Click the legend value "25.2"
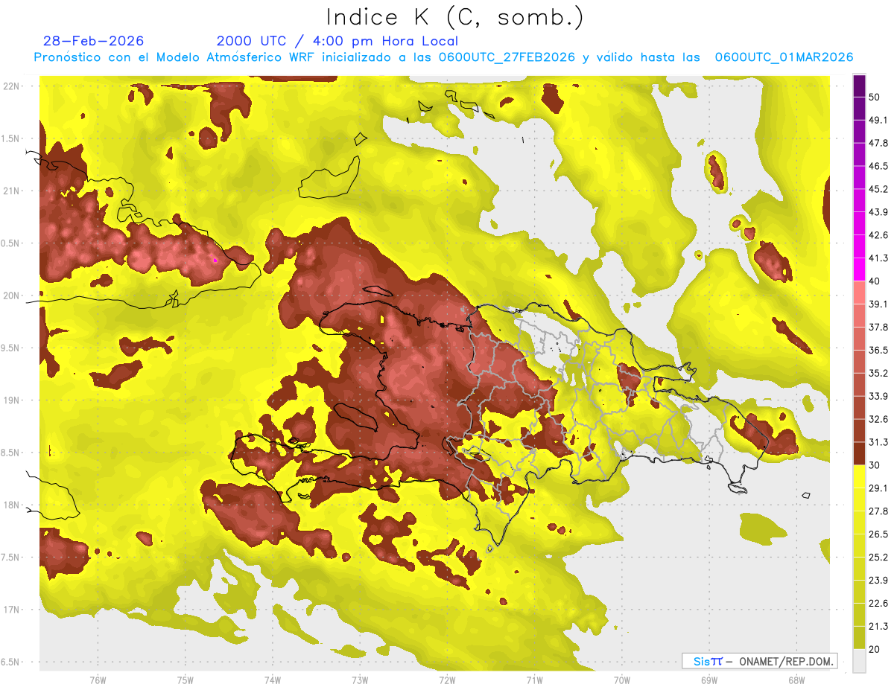 (x=878, y=558)
